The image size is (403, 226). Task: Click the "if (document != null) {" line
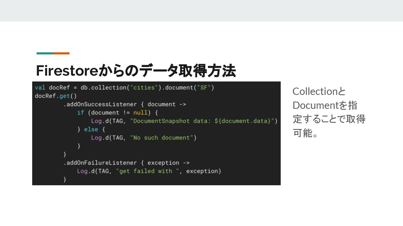pyautogui.click(x=118, y=113)
